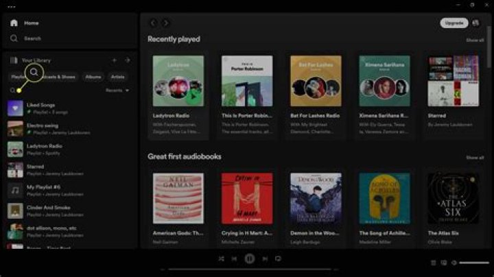Toggle shuffle in the player bar
This screenshot has width=494, height=277.
[x=221, y=258]
